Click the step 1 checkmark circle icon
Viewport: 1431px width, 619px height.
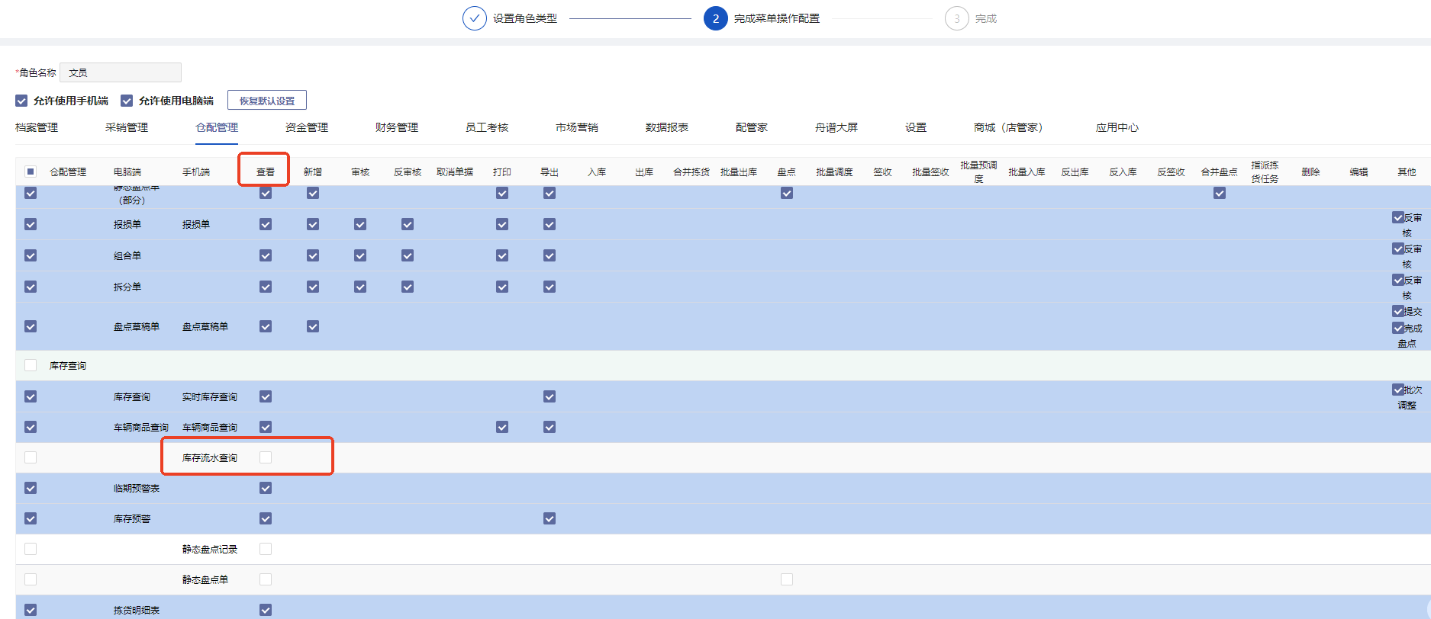(x=474, y=18)
